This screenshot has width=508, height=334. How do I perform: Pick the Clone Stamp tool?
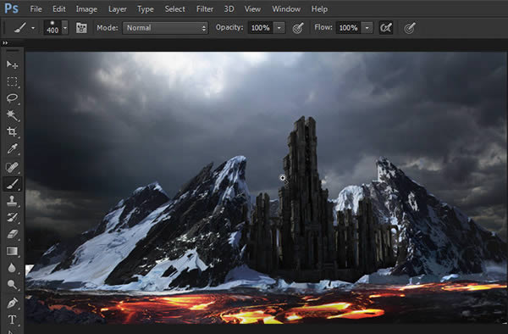[13, 201]
